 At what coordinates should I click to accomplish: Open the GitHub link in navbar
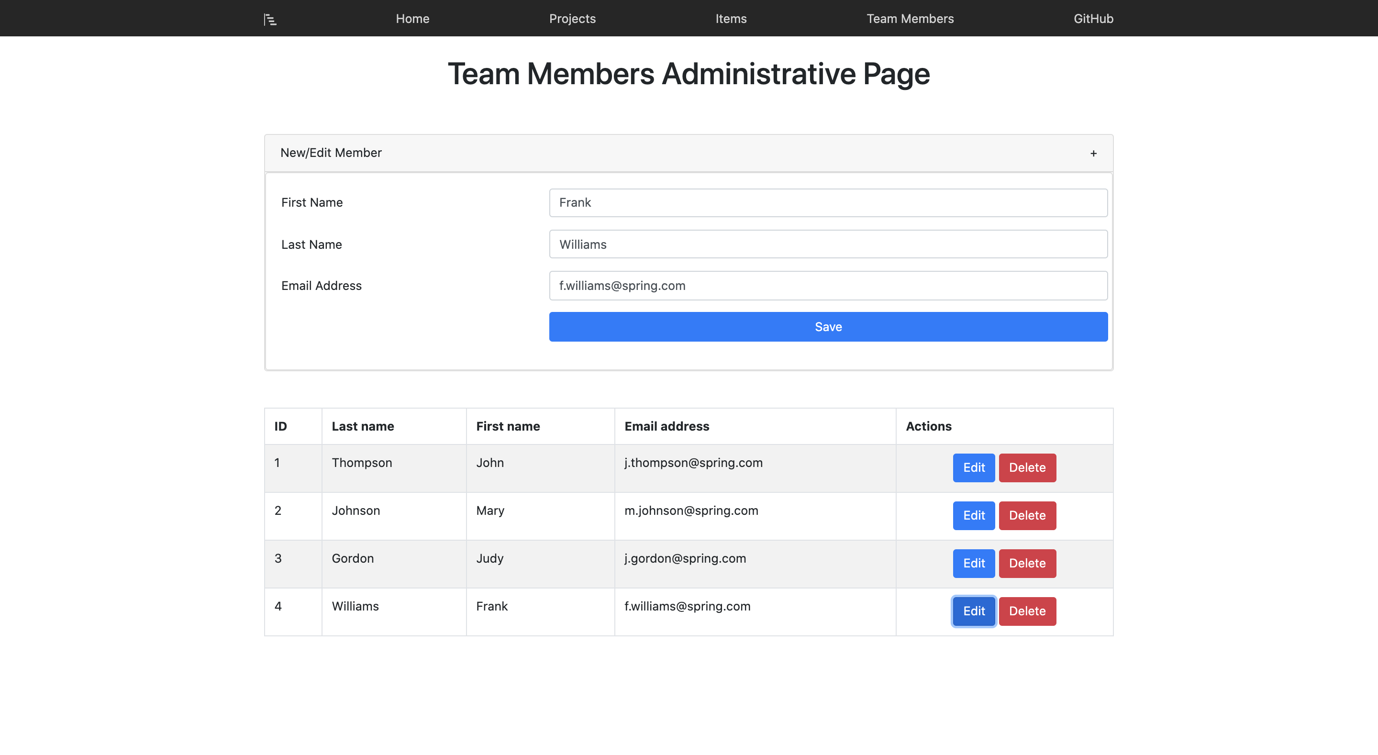click(x=1093, y=19)
